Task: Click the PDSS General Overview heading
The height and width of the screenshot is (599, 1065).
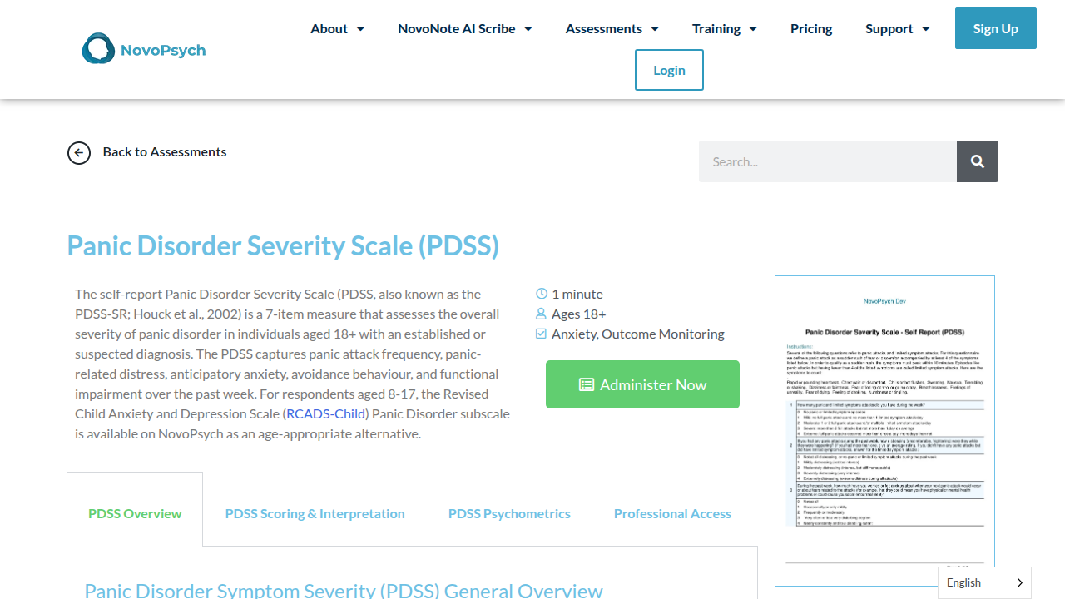Action: coord(344,590)
